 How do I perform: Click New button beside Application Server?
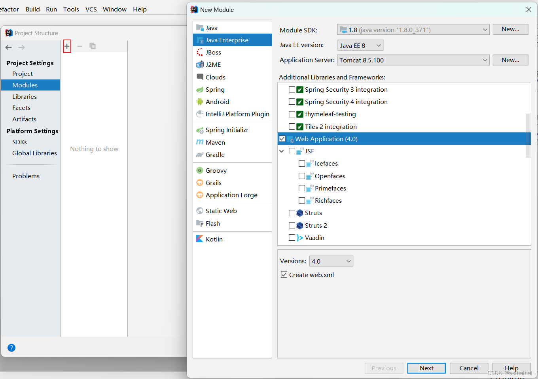[510, 60]
